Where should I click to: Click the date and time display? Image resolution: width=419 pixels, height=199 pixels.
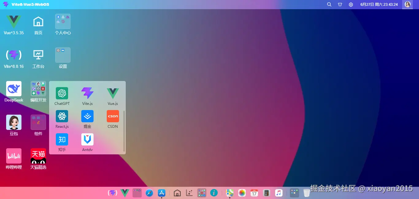tap(379, 5)
